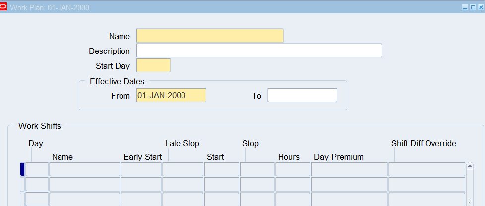This screenshot has width=485, height=206.
Task: Click the first row Late Stop cell
Action: [x=183, y=169]
